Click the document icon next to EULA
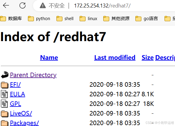 coord(5,94)
